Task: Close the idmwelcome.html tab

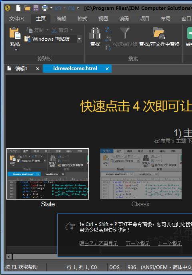Action: [107, 69]
